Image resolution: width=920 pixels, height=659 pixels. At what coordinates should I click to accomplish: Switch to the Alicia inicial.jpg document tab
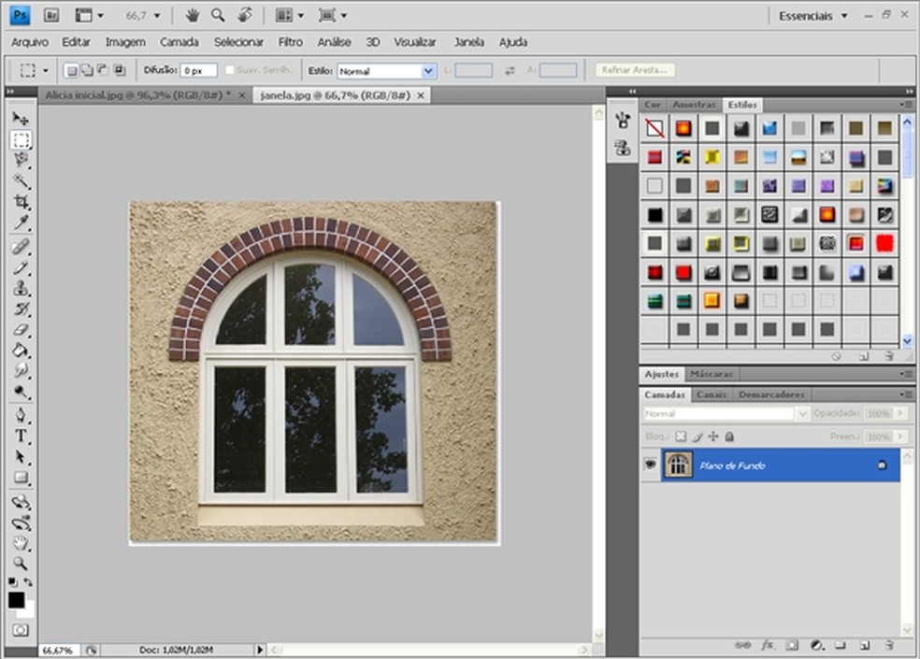138,95
